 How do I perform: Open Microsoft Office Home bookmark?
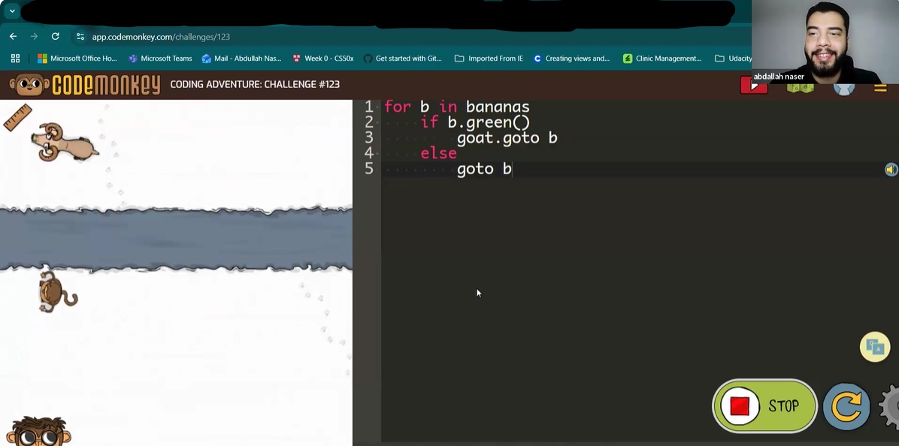coord(77,59)
